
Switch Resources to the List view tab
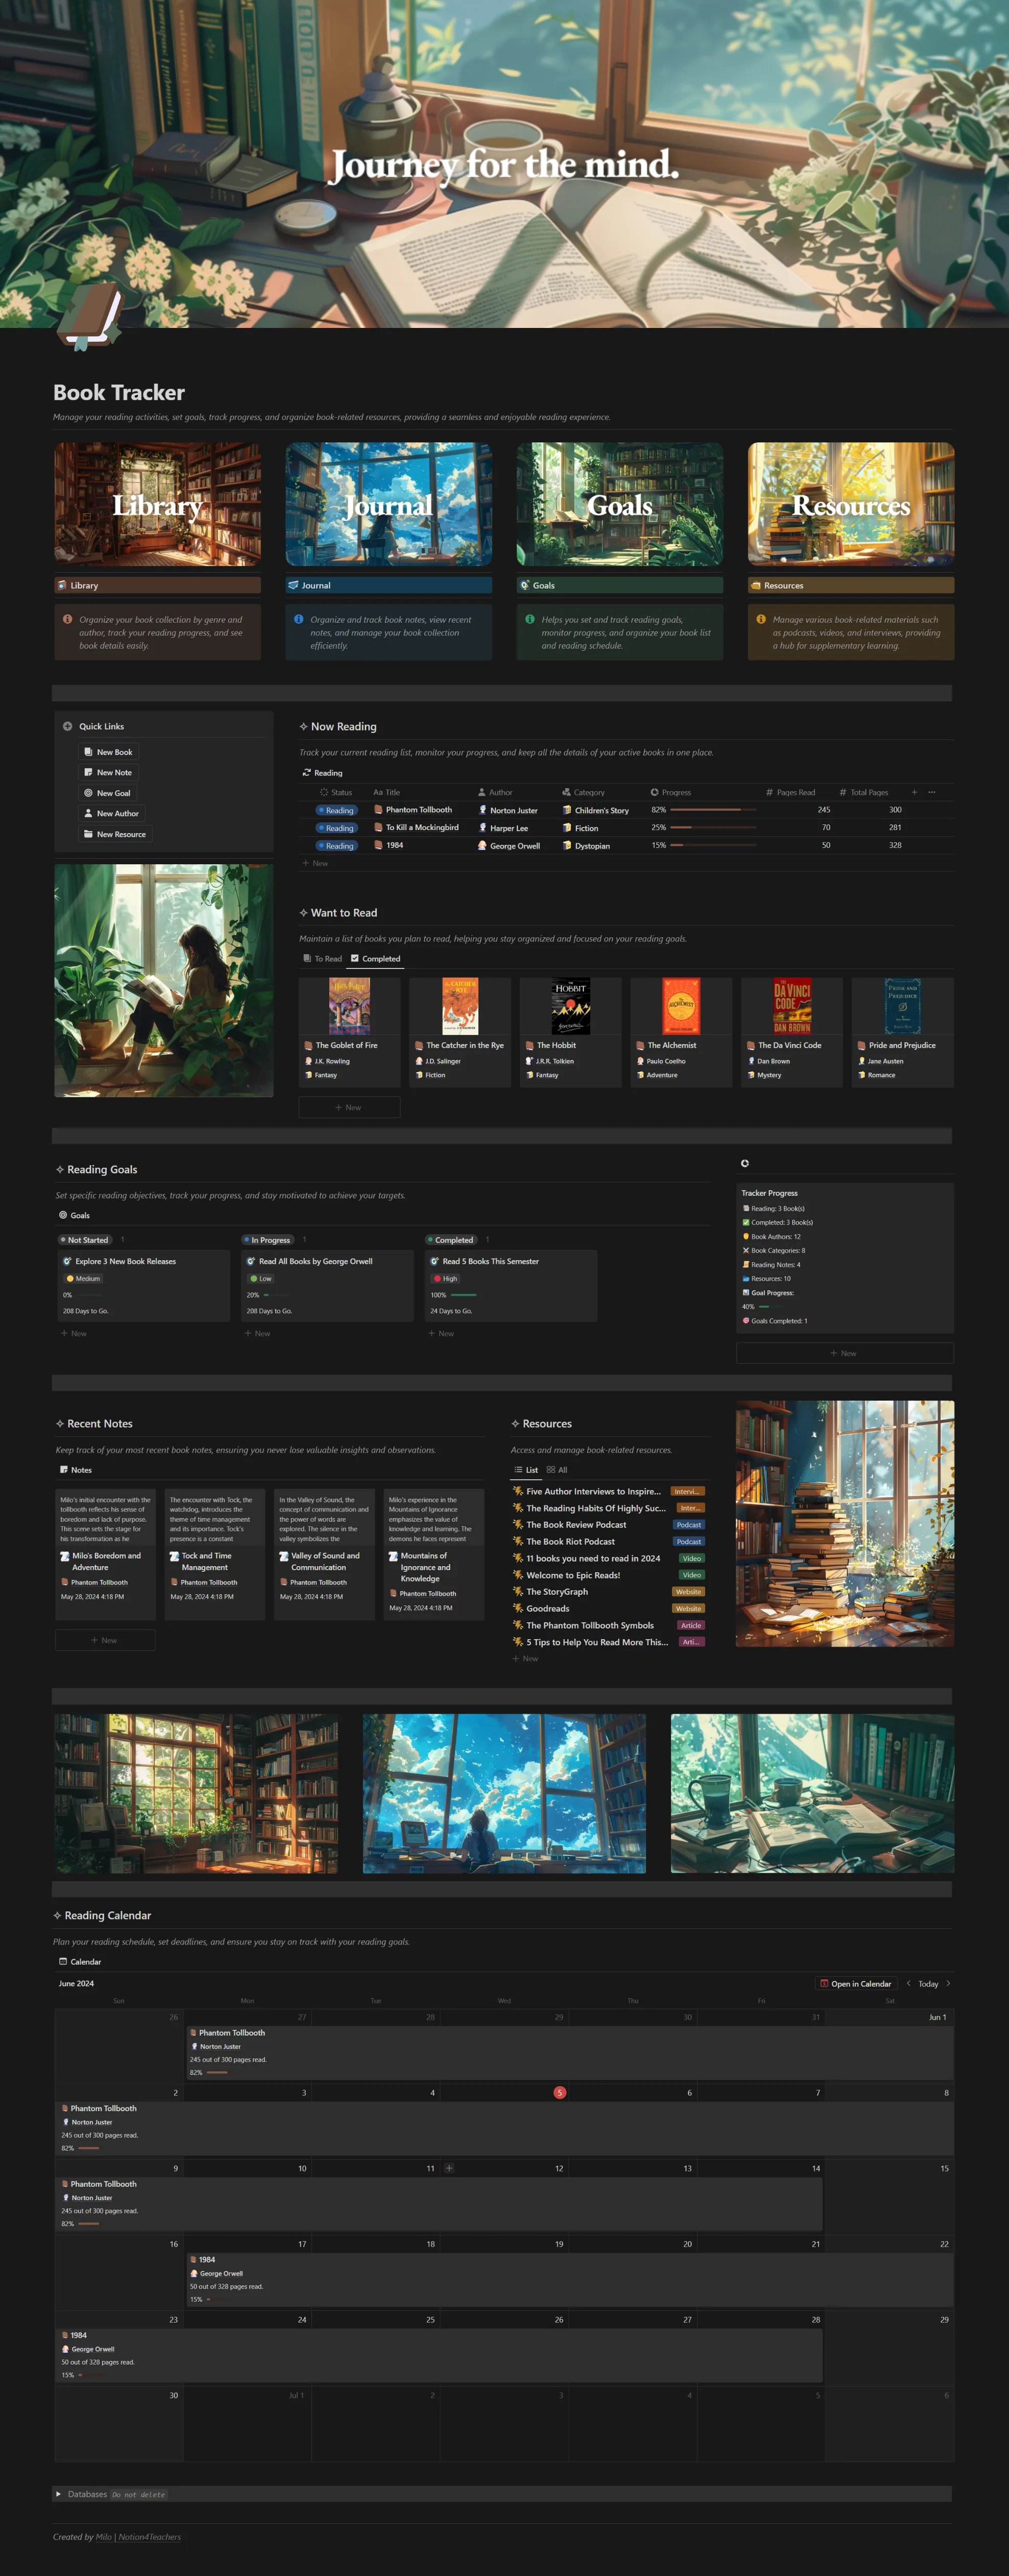point(526,1470)
